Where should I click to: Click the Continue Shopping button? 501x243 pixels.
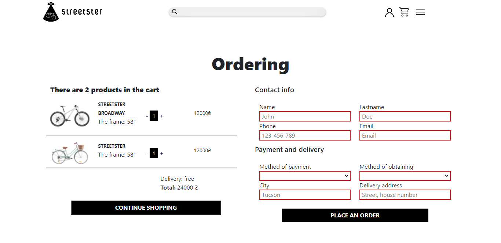click(146, 208)
